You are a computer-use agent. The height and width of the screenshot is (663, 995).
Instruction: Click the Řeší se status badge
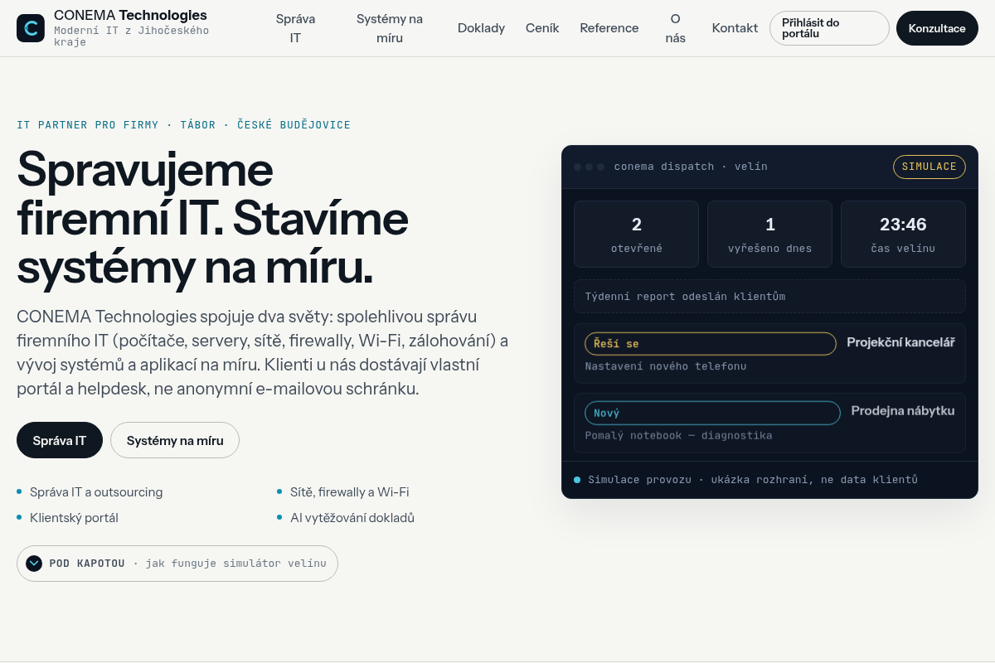click(x=711, y=344)
